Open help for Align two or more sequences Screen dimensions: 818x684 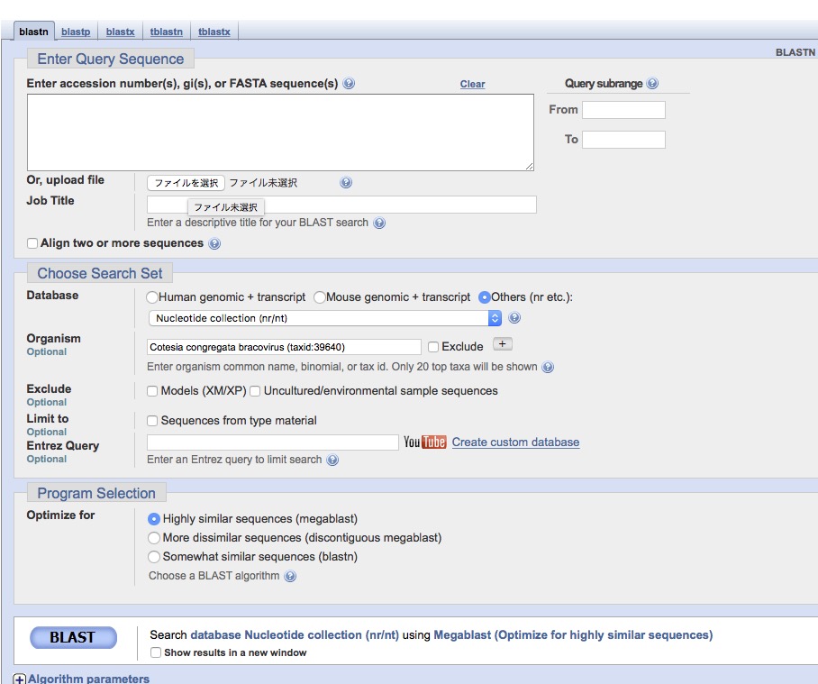click(214, 243)
